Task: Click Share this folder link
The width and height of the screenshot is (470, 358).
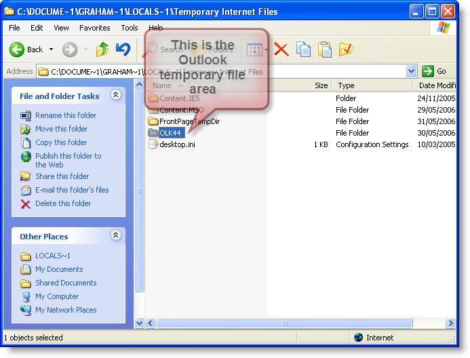Action: [x=62, y=176]
